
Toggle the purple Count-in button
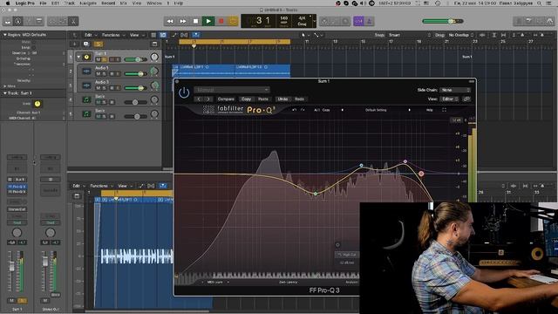click(358, 21)
